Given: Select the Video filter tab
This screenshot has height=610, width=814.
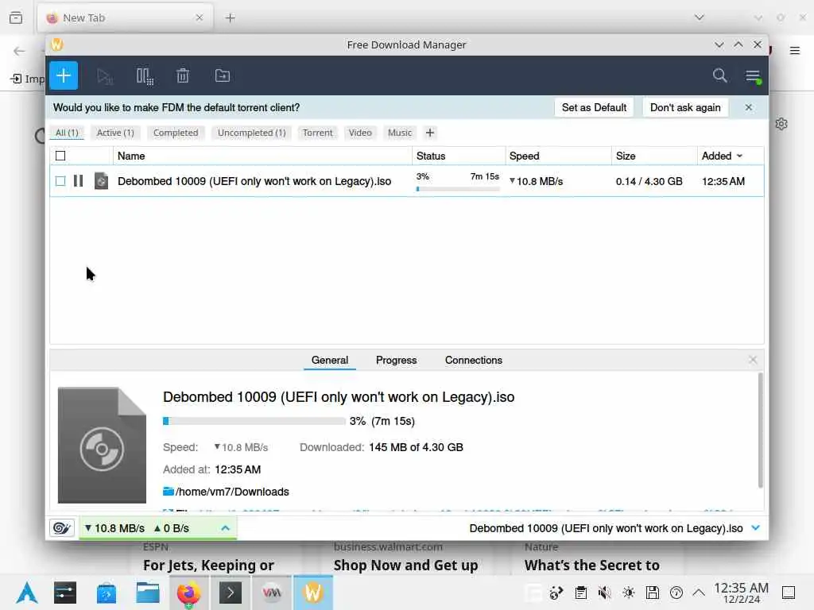Looking at the screenshot, I should [360, 133].
